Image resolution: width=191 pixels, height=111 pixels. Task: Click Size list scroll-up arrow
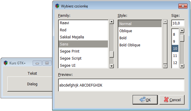click(182, 31)
